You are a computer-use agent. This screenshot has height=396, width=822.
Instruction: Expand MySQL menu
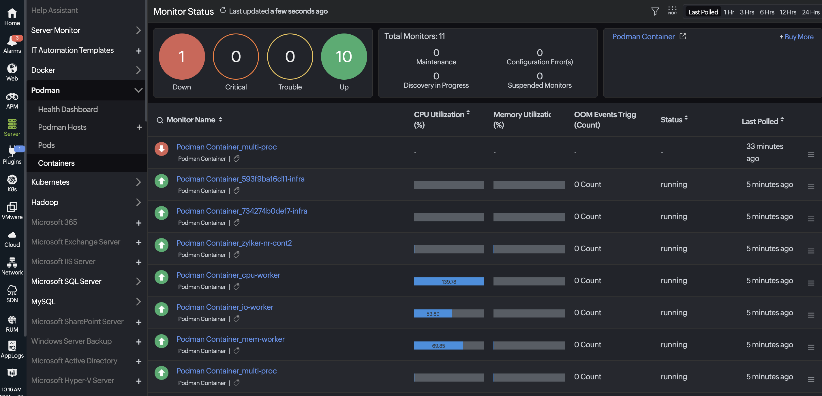(138, 301)
